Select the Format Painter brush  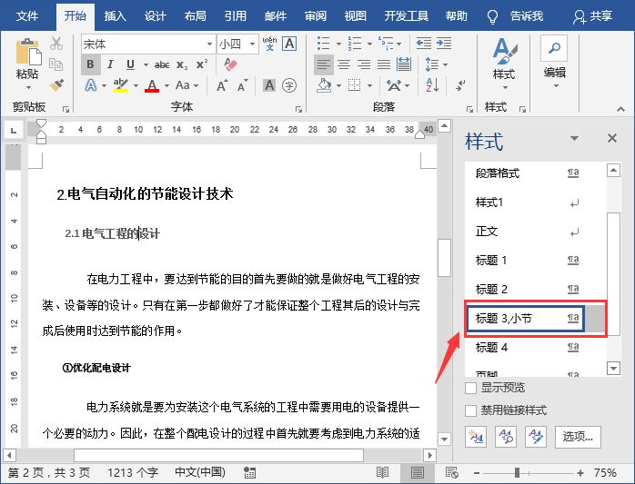[x=56, y=84]
